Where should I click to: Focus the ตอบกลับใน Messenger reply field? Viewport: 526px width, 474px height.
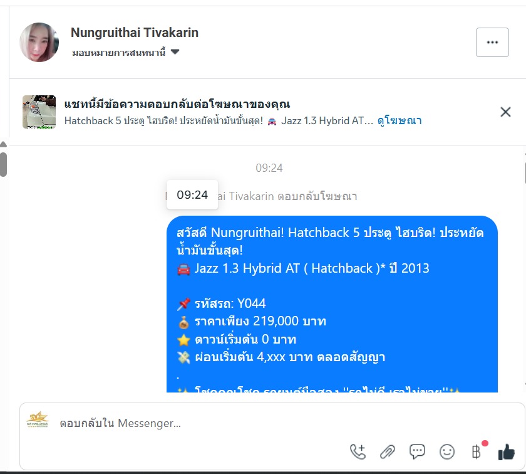point(201,423)
